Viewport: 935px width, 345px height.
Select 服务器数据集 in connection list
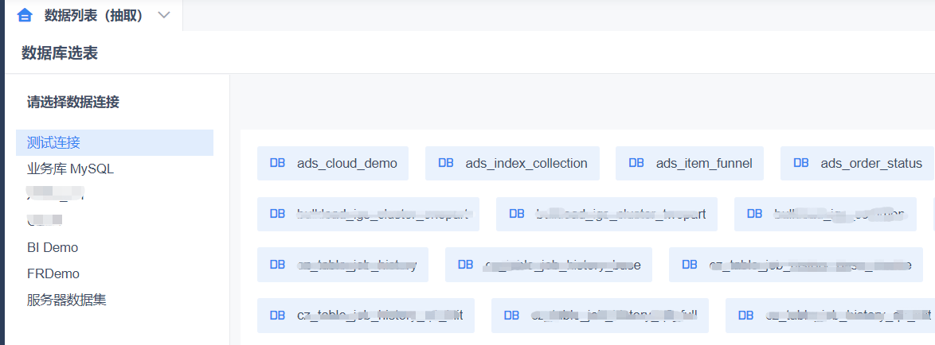tap(66, 300)
